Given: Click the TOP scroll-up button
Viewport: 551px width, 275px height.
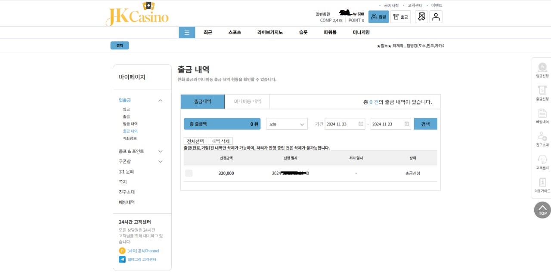Looking at the screenshot, I should pyautogui.click(x=542, y=210).
